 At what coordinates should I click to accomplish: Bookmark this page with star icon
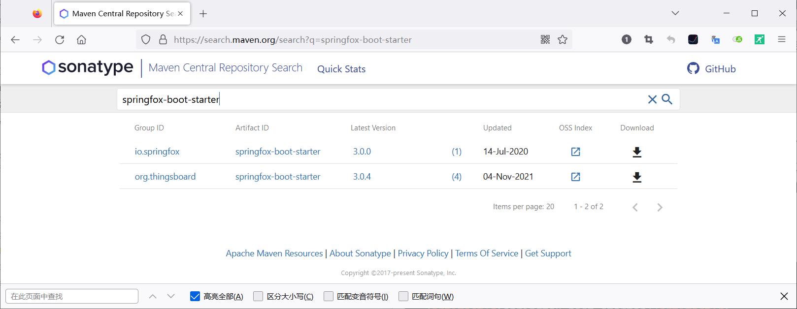pyautogui.click(x=563, y=40)
